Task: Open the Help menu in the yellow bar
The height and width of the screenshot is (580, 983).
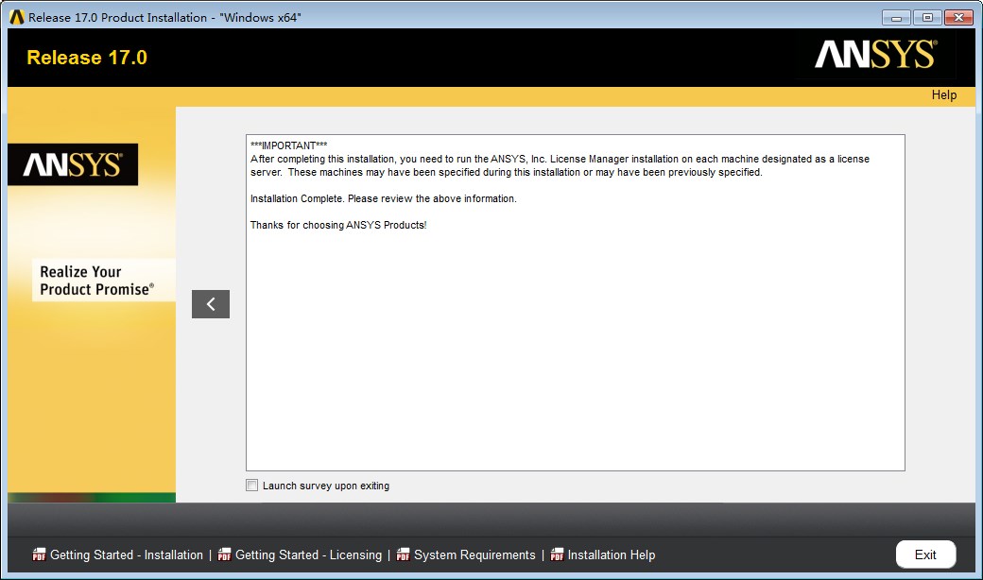Action: [943, 94]
